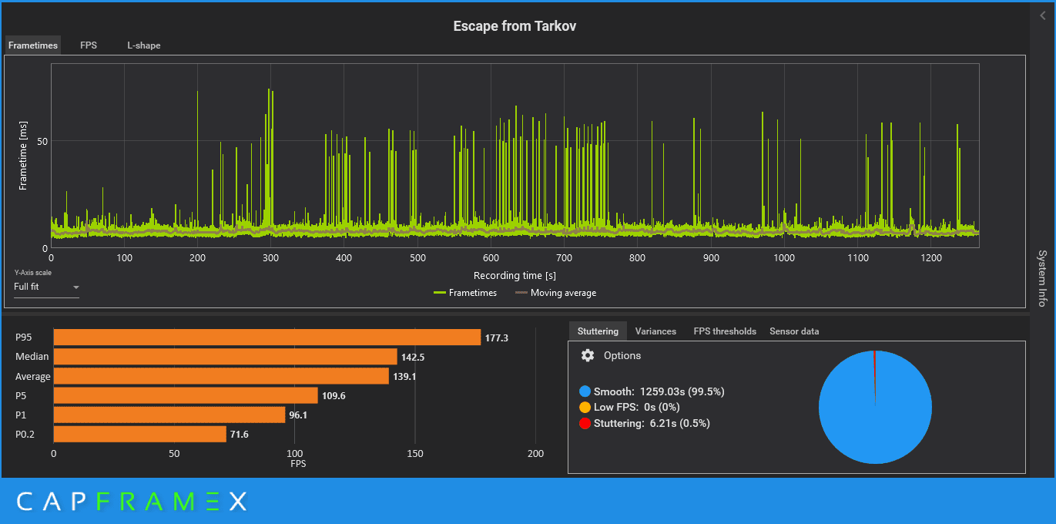The height and width of the screenshot is (524, 1056).
Task: Open the Y-Axis scale Full fit dropdown
Action: pos(46,287)
